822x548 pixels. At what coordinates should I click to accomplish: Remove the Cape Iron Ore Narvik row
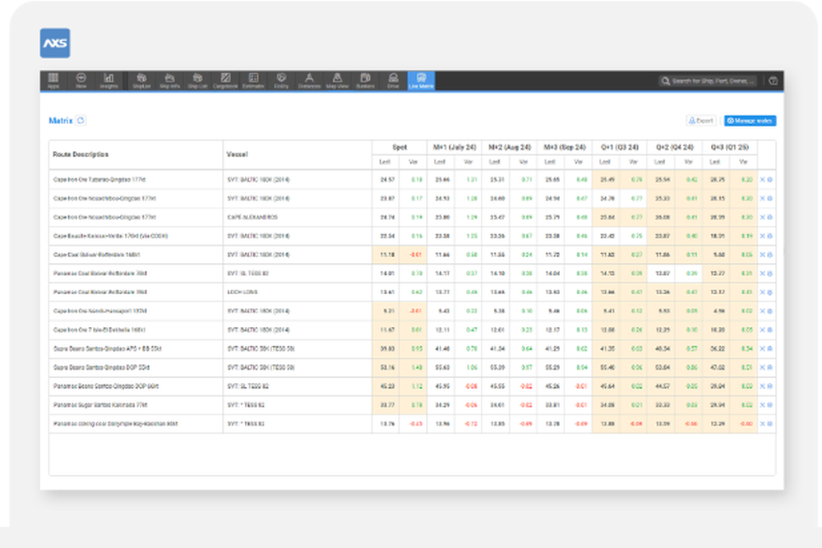[x=763, y=311]
